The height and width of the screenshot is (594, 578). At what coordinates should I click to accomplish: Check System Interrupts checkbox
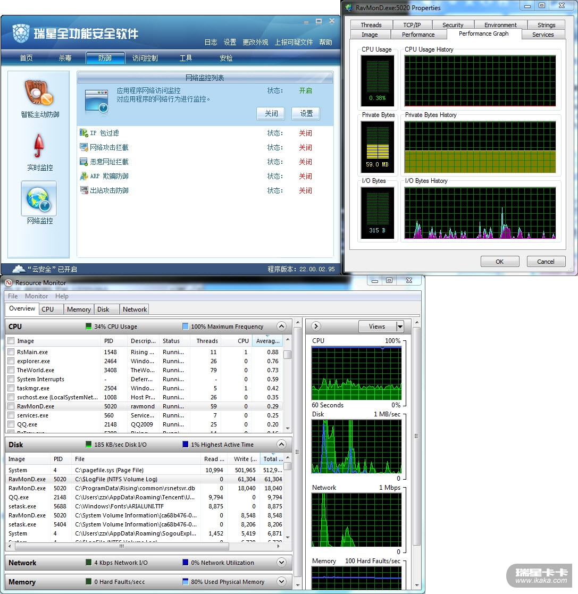pos(11,379)
